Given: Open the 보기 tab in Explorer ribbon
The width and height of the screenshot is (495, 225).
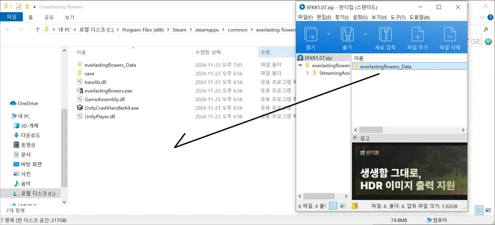Looking at the screenshot, I should (x=69, y=17).
